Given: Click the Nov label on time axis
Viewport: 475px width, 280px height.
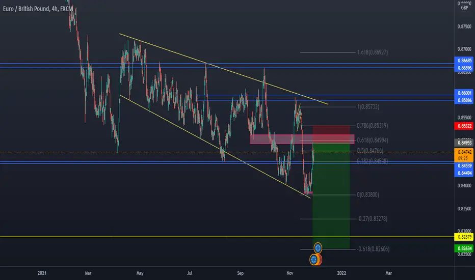Looking at the screenshot, I should (x=290, y=273).
